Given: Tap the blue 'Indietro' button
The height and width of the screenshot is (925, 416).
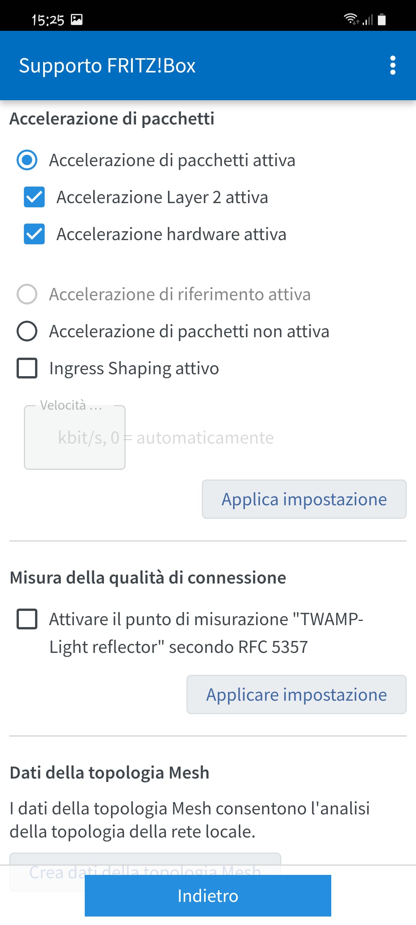Looking at the screenshot, I should point(208,896).
